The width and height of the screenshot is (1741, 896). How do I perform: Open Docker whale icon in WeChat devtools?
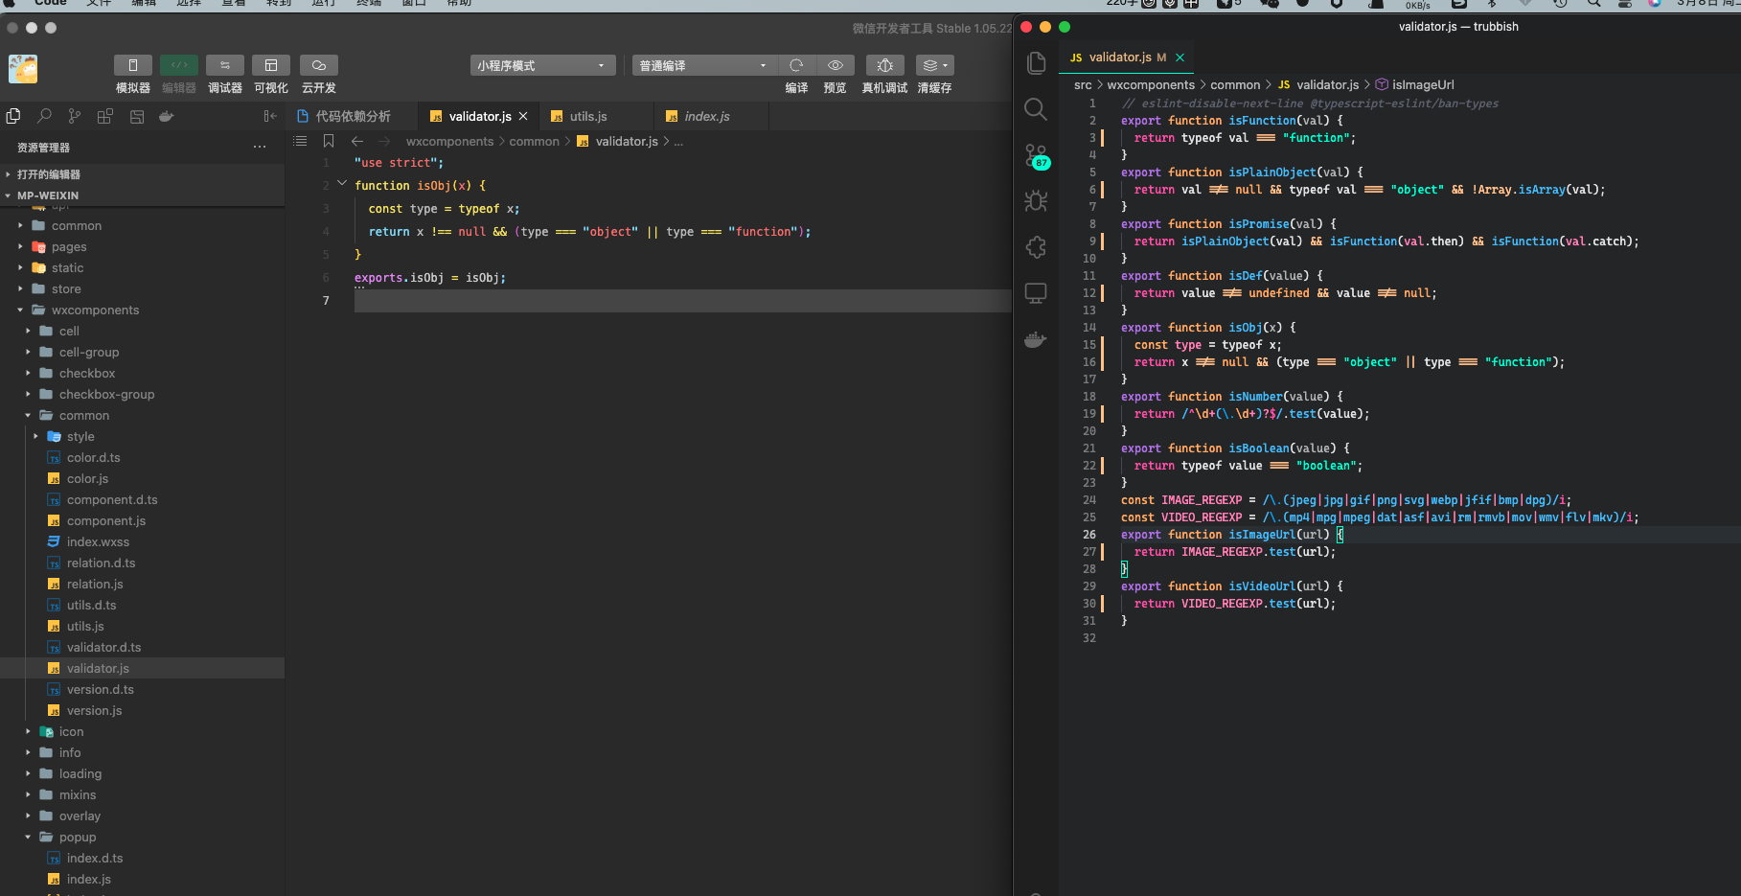(167, 116)
